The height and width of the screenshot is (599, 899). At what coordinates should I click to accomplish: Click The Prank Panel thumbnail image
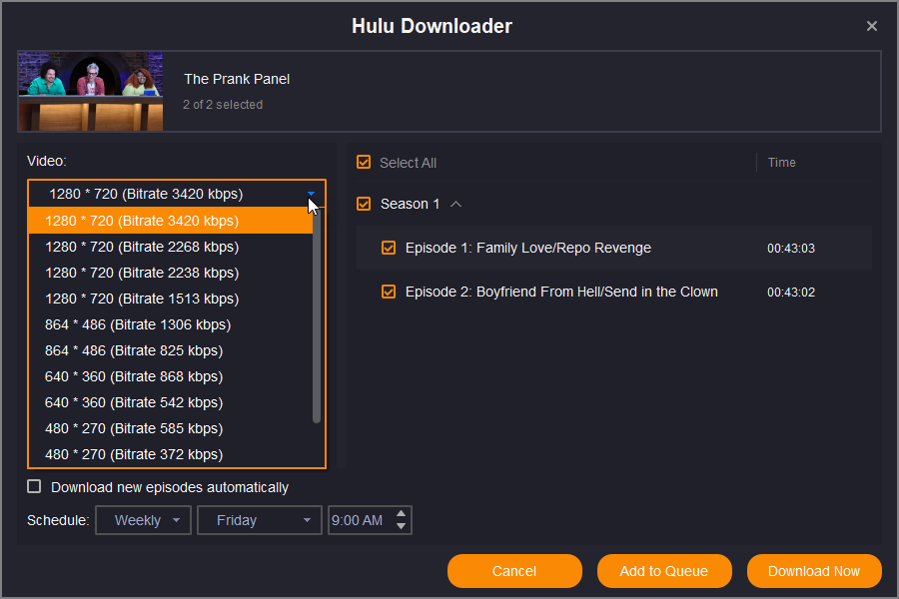[x=91, y=92]
